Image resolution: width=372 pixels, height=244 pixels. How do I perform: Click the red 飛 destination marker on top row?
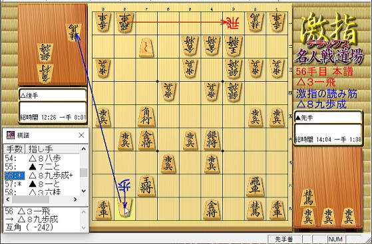click(x=233, y=23)
